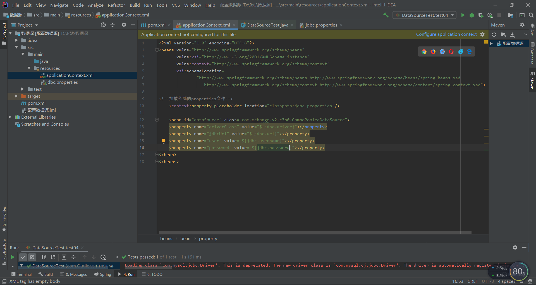Toggle sort by duration in Run panel

coord(53,257)
